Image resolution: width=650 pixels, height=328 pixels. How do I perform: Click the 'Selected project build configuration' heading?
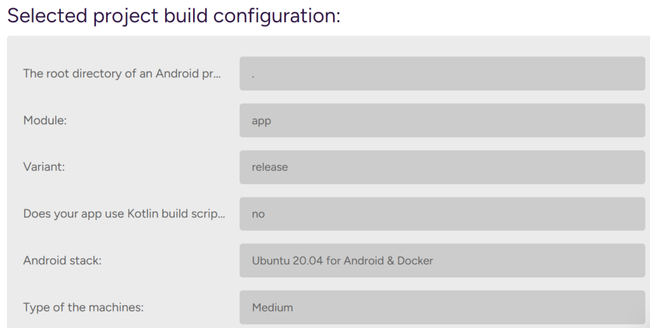(173, 15)
